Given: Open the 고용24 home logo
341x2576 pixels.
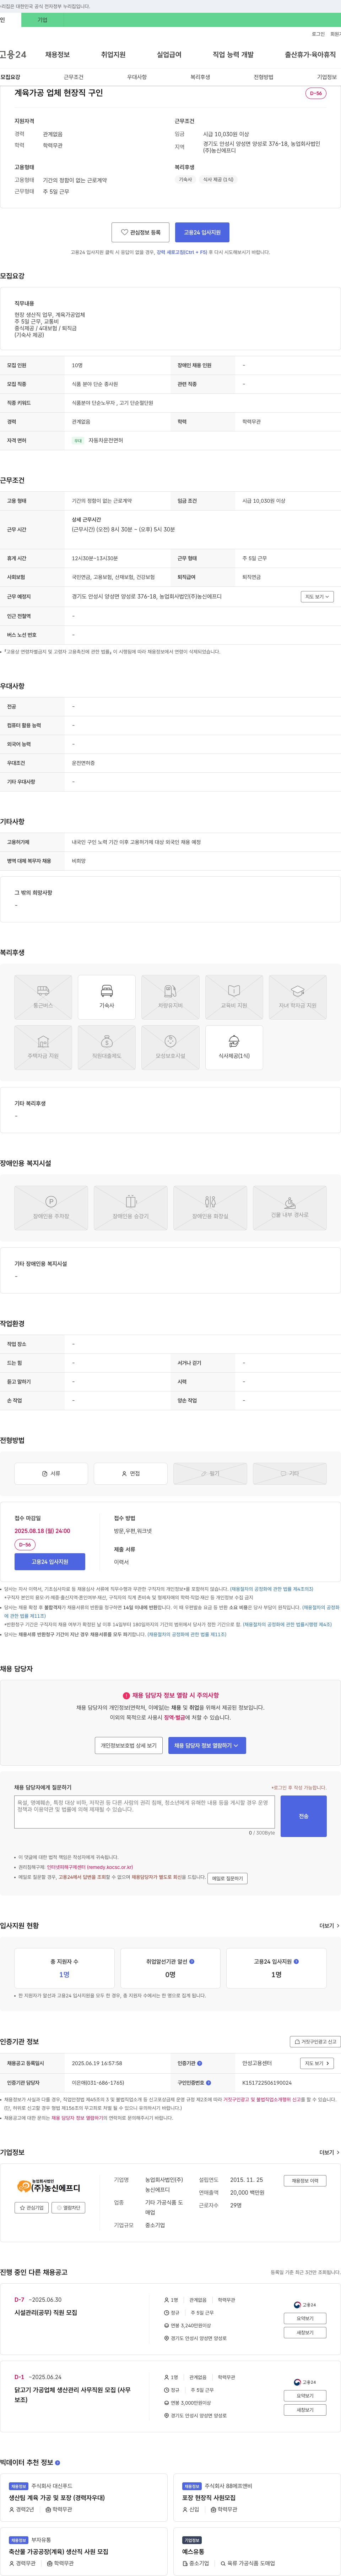Looking at the screenshot, I should tap(13, 55).
